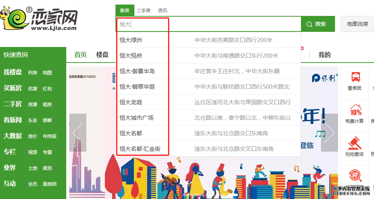The width and height of the screenshot is (374, 199).
Task: Click the 保利 banner logo
Action: pos(325,78)
